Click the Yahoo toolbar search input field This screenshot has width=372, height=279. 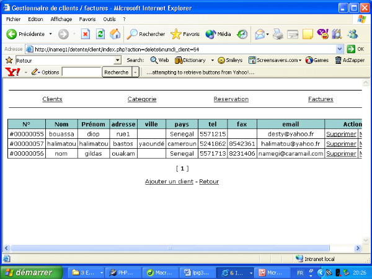point(82,72)
